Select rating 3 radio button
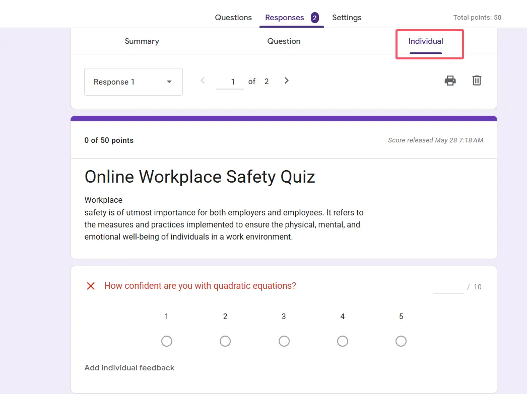This screenshot has height=394, width=527. pyautogui.click(x=284, y=341)
